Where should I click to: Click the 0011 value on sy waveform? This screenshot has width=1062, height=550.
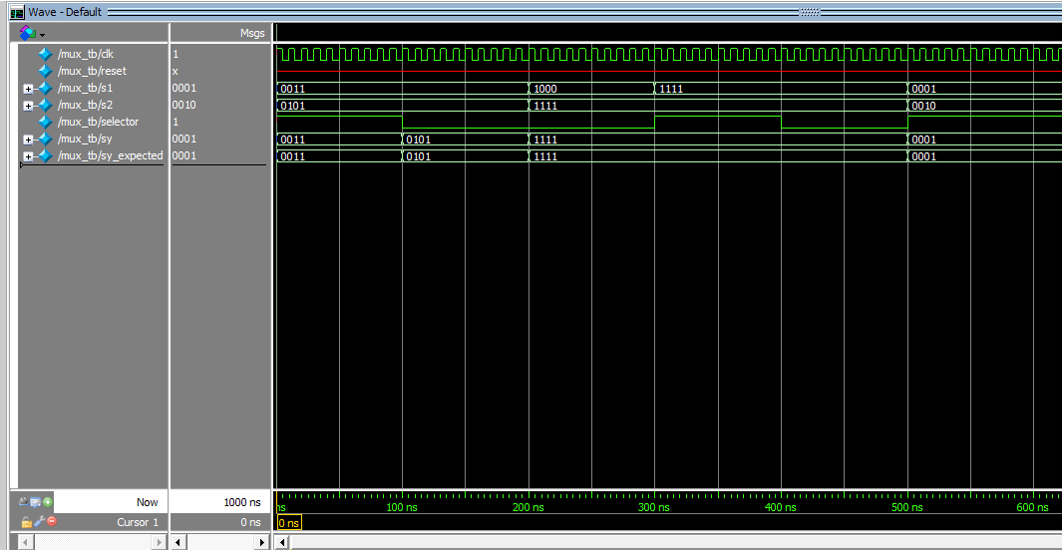pyautogui.click(x=292, y=139)
